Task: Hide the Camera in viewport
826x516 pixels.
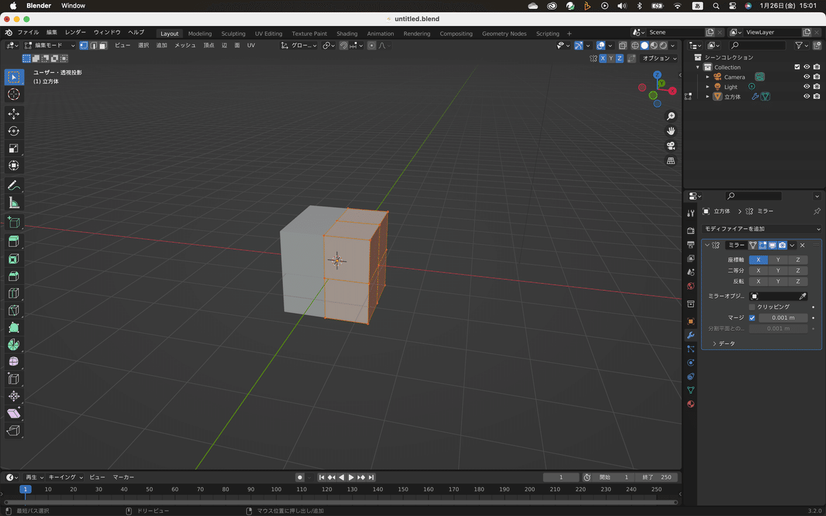Action: [807, 77]
